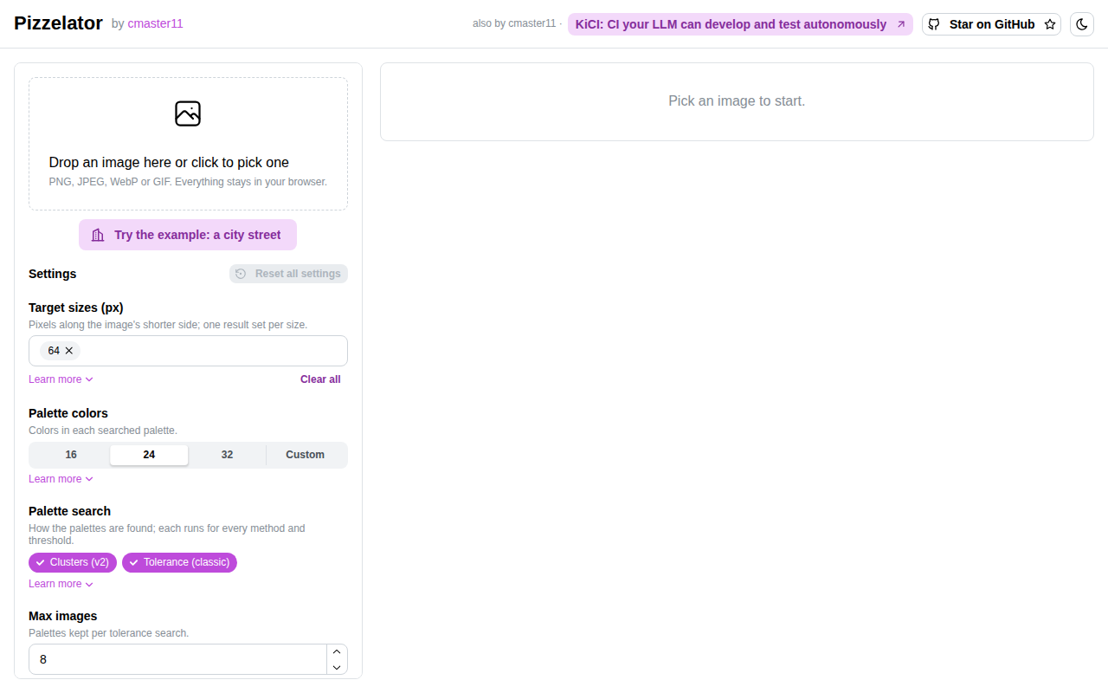This screenshot has width=1108, height=693.
Task: Click the building icon on the example button
Action: (x=98, y=235)
